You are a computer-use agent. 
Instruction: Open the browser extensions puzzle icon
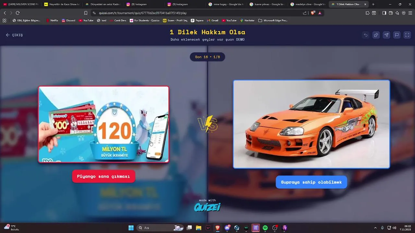[367, 13]
